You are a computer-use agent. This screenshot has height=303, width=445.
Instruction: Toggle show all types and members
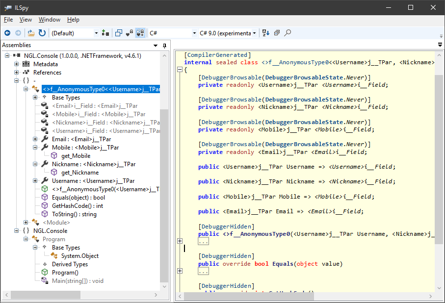pos(140,33)
